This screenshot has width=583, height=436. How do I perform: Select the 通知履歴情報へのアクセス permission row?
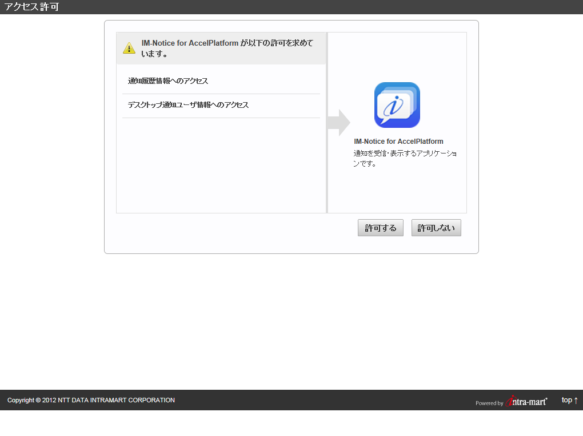click(221, 81)
